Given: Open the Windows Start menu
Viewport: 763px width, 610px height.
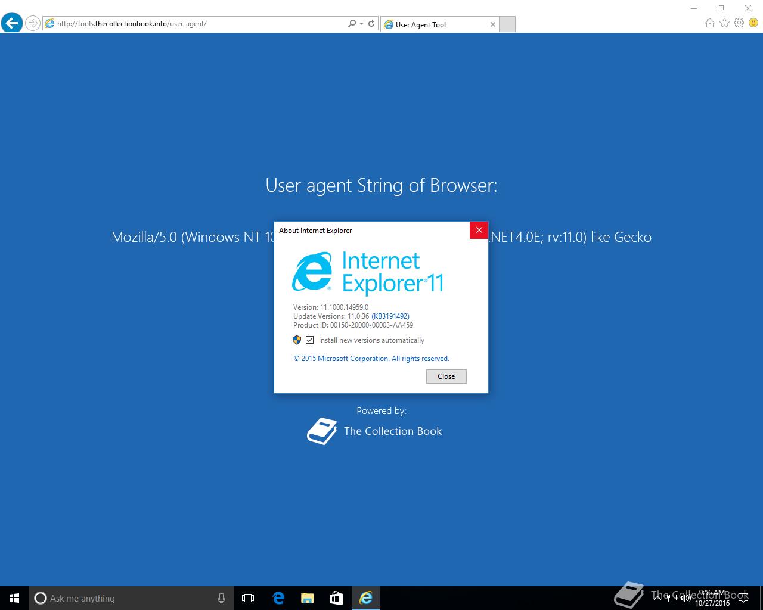Looking at the screenshot, I should tap(14, 598).
